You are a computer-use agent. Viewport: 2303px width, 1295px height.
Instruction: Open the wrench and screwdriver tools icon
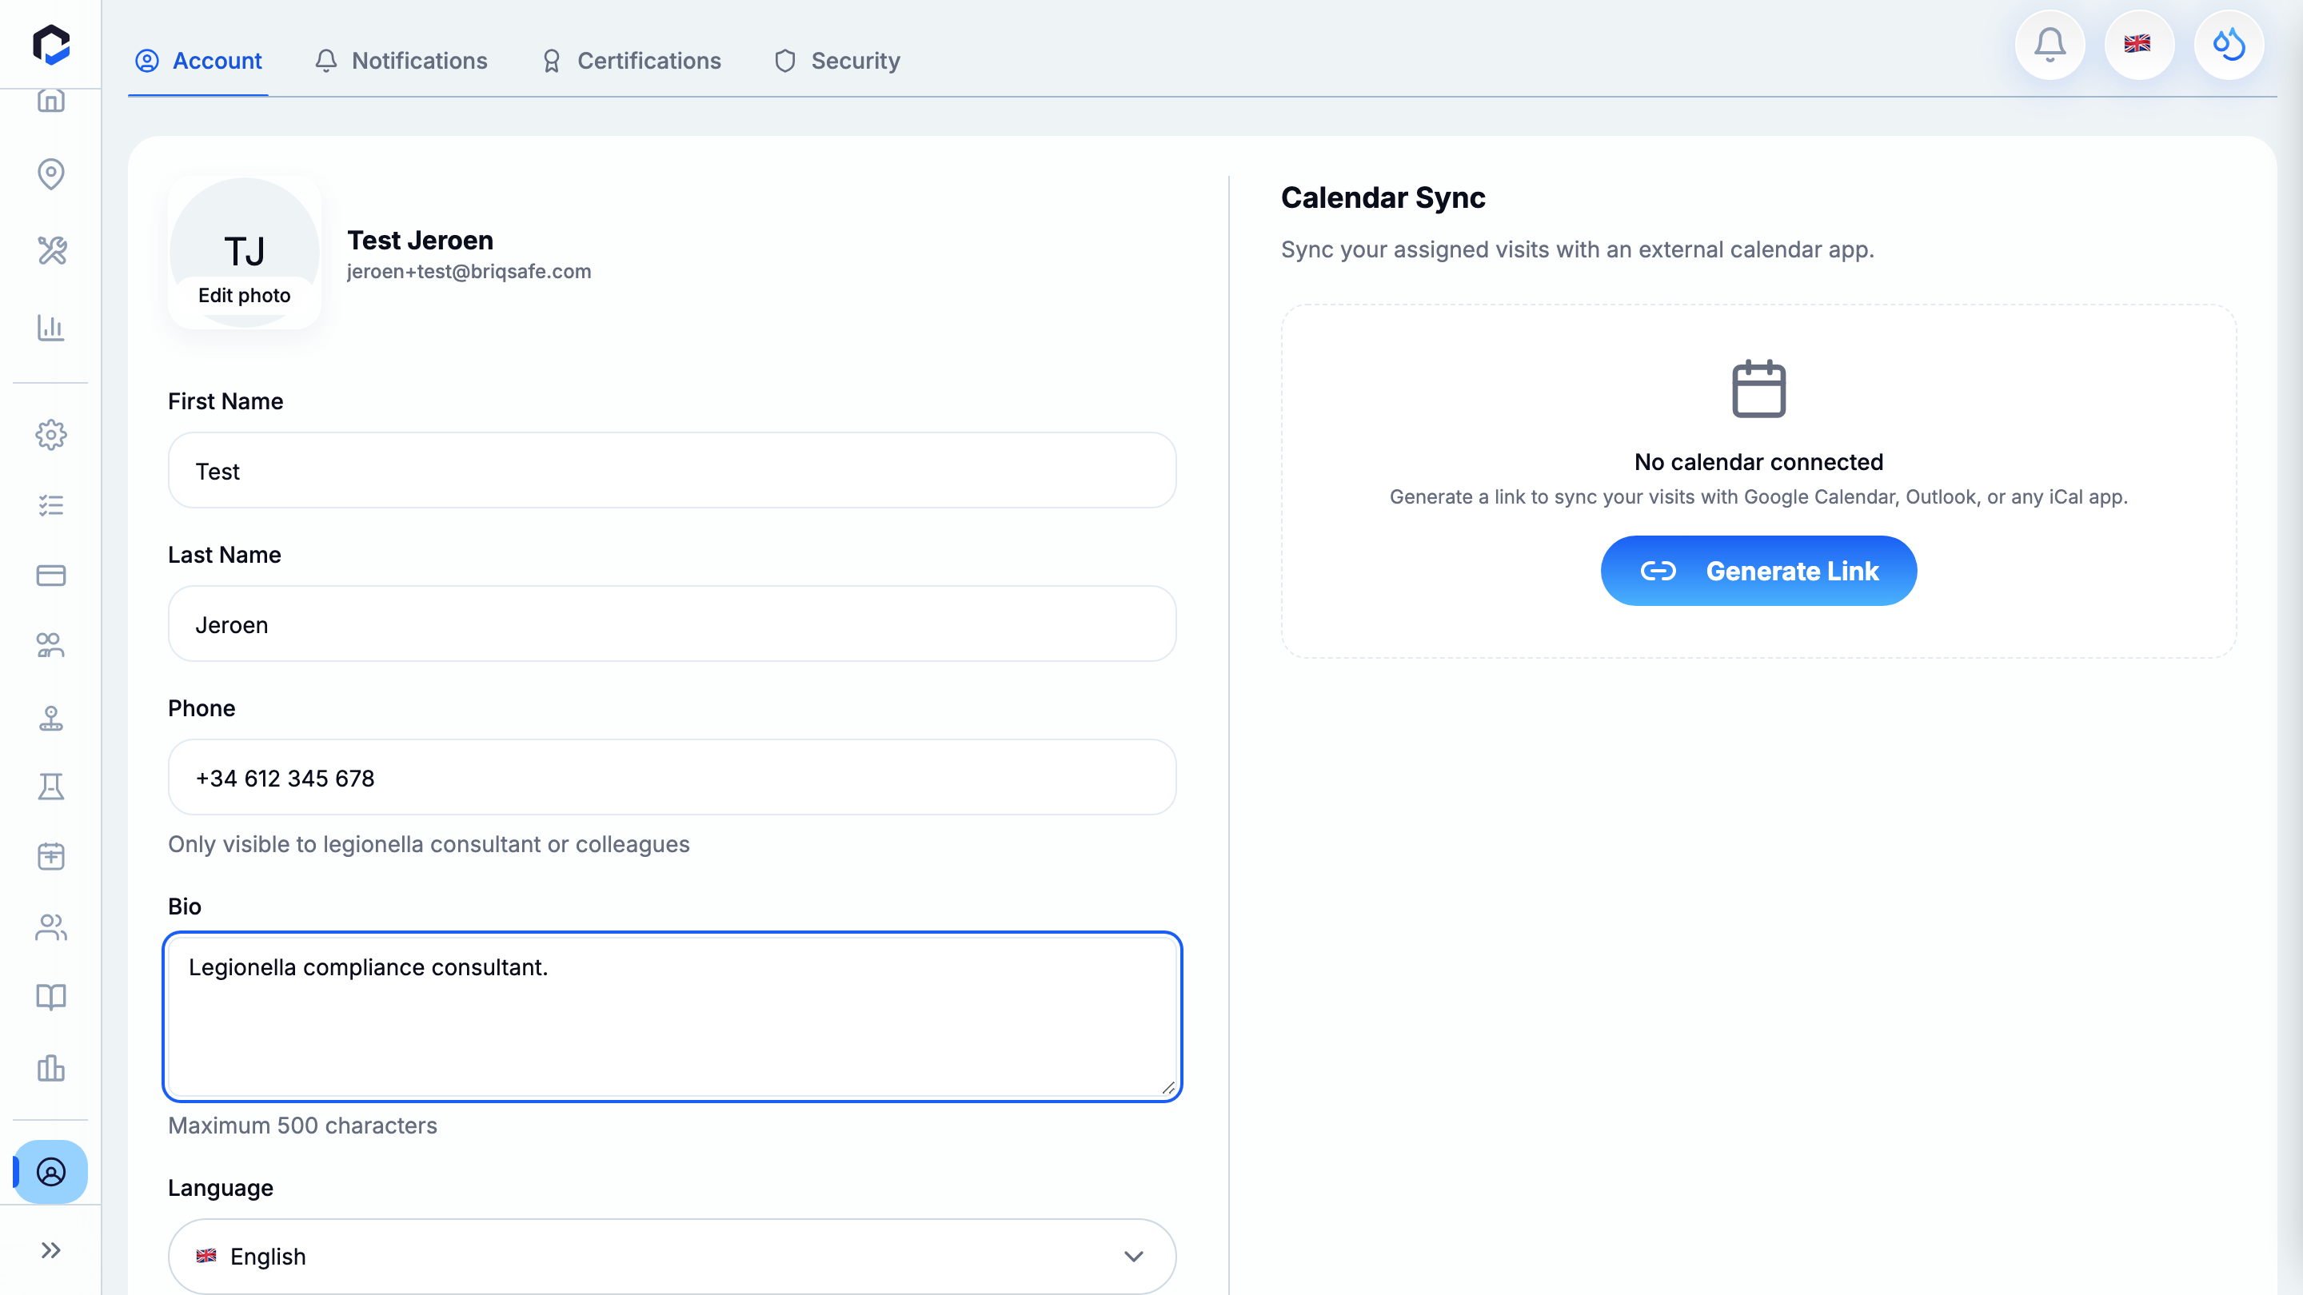[51, 250]
